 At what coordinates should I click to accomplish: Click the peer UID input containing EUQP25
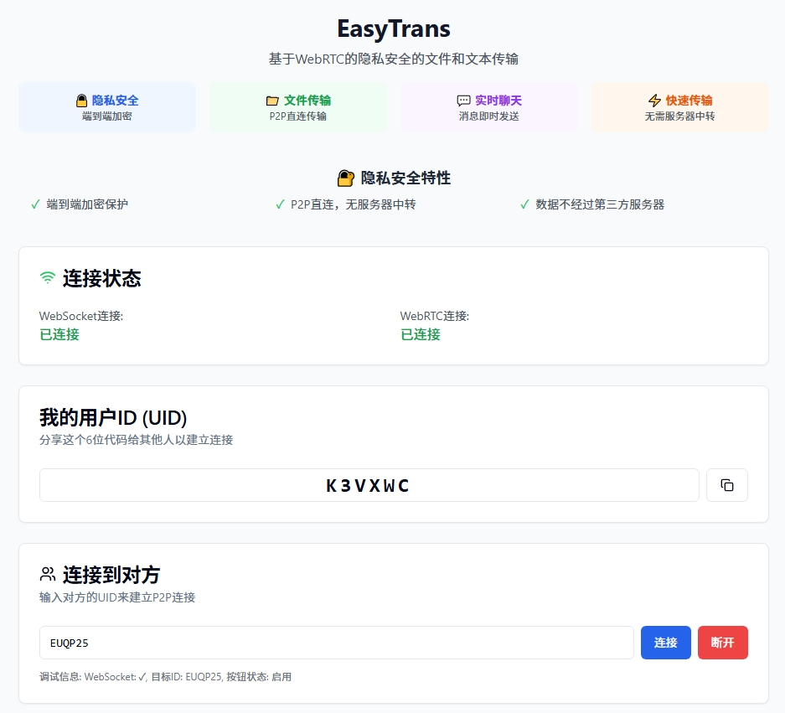click(337, 643)
